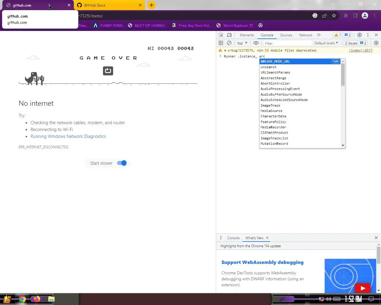Select the What's New drawer tab
Viewport: 381px width, 305px height.
click(254, 238)
